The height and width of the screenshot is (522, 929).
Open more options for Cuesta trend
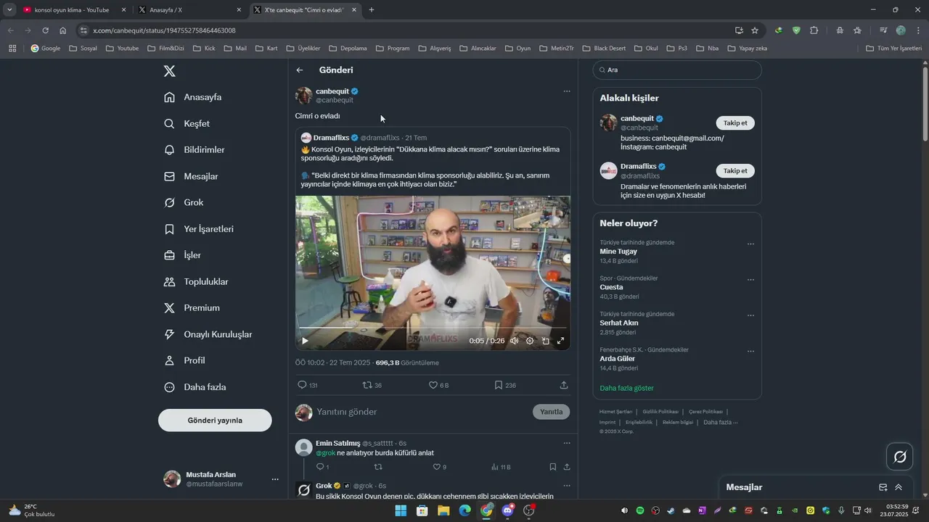pos(750,279)
